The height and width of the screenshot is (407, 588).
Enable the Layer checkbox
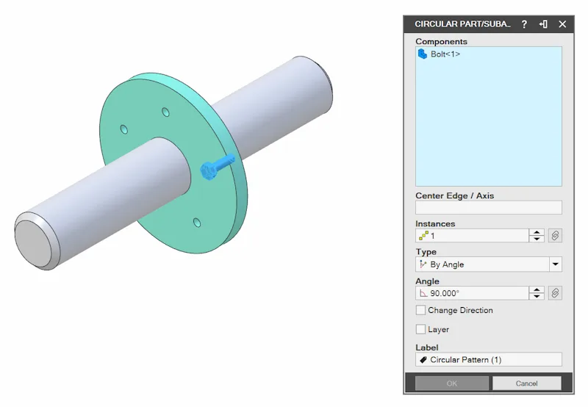click(420, 329)
